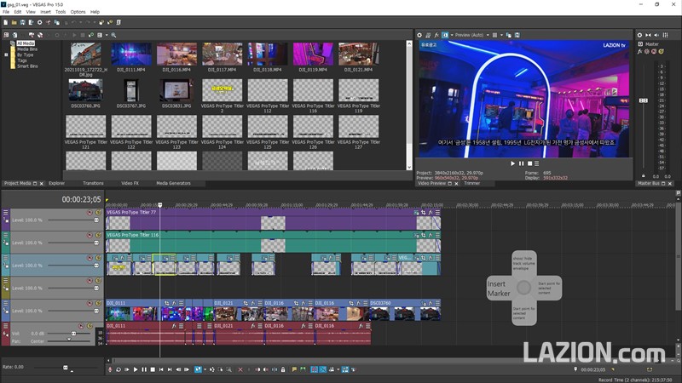Click the downmix output icon on Master Bus
The height and width of the screenshot is (383, 682).
648,35
